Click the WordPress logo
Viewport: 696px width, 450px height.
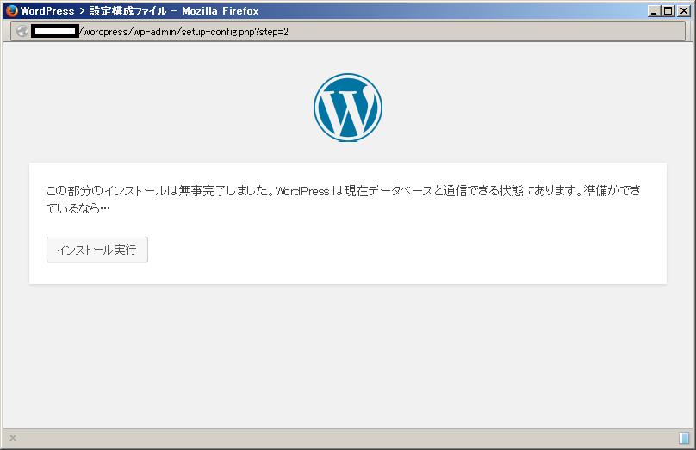pyautogui.click(x=348, y=108)
